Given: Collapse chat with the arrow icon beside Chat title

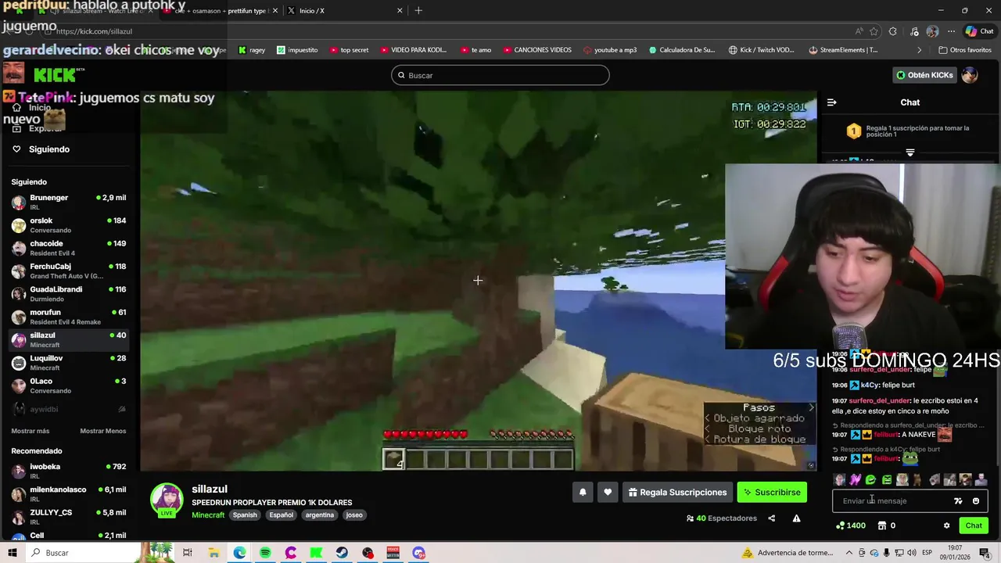Looking at the screenshot, I should [831, 102].
